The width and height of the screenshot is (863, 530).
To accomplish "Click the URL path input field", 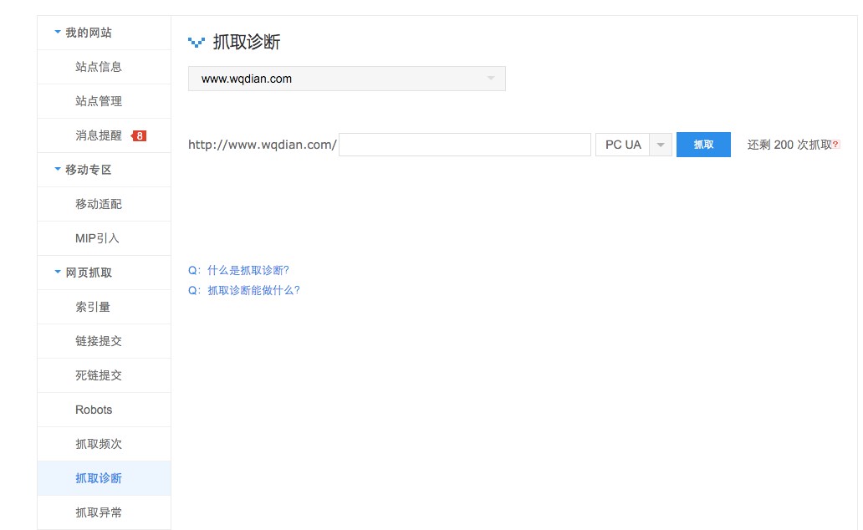I will [465, 144].
